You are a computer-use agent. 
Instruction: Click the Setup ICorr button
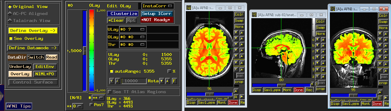[x=157, y=13]
